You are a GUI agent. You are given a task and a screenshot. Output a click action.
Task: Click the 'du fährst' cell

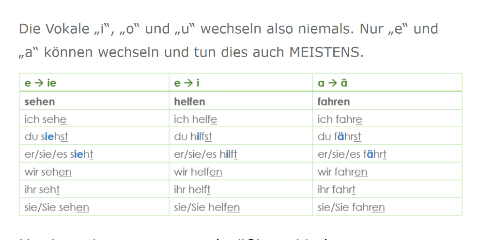340,137
